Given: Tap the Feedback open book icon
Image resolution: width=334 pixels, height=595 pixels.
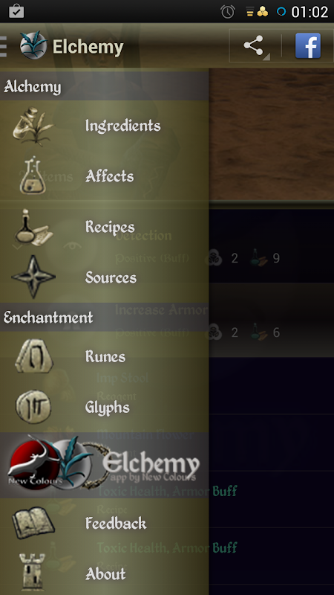Looking at the screenshot, I should 33,523.
